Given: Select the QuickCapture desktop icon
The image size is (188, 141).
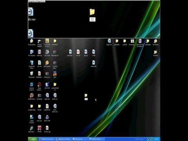Looking at the screenshot, I should pos(32,129).
